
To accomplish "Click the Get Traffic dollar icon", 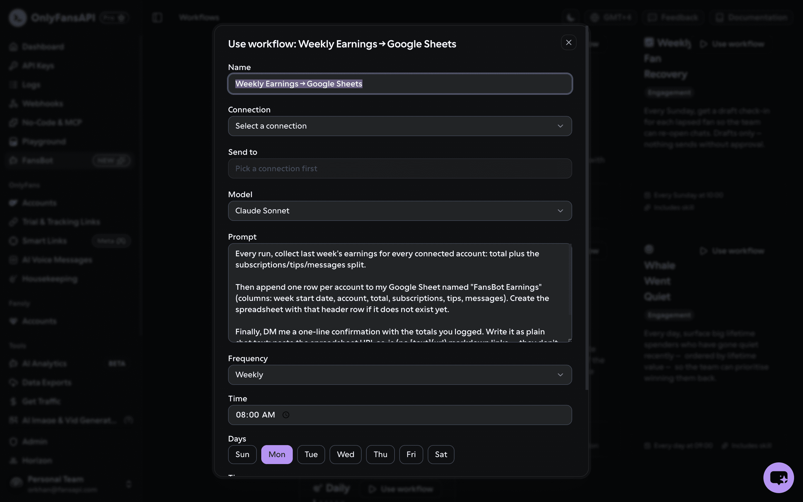I will (x=13, y=401).
